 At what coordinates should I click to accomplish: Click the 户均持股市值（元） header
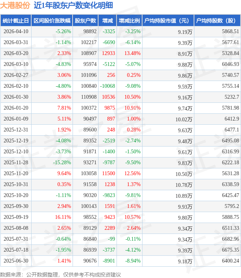168,21
